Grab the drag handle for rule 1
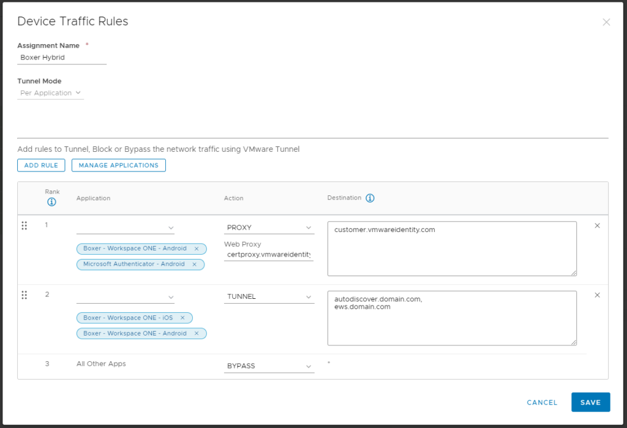 (24, 225)
